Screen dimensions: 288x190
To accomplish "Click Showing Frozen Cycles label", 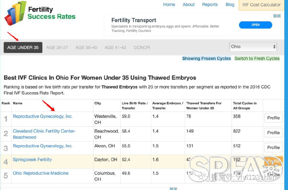I will pos(206,59).
